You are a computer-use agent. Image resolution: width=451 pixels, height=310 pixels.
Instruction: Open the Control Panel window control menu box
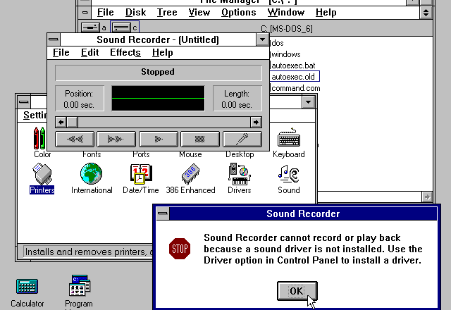(x=24, y=101)
